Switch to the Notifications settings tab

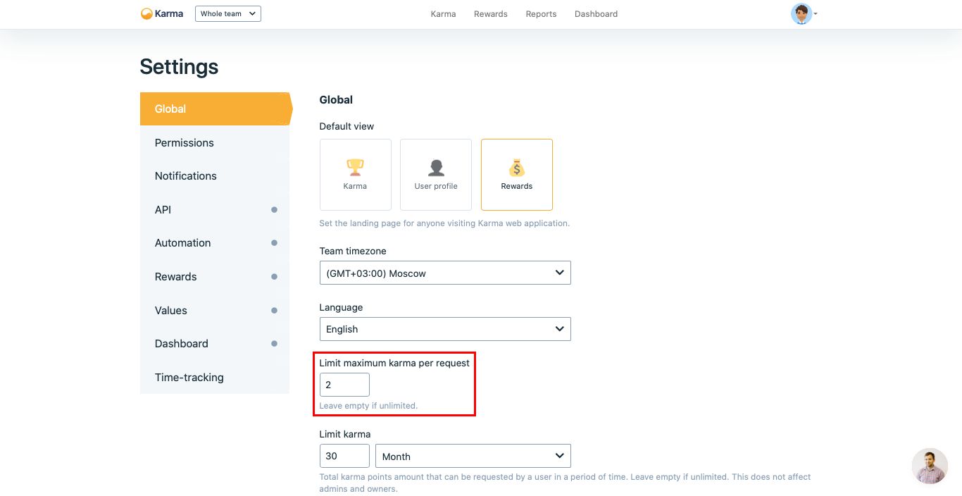point(215,176)
